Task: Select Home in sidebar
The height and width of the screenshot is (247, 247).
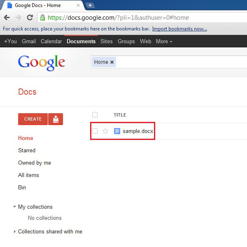Action: (x=26, y=138)
